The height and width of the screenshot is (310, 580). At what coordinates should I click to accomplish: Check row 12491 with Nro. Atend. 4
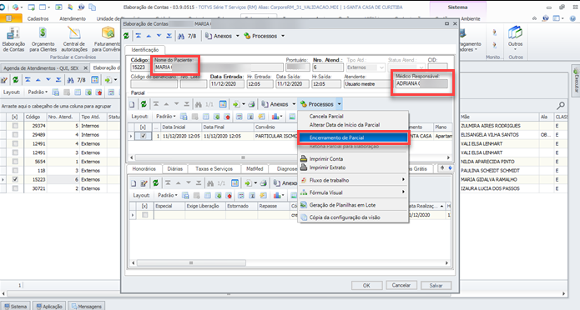15,143
